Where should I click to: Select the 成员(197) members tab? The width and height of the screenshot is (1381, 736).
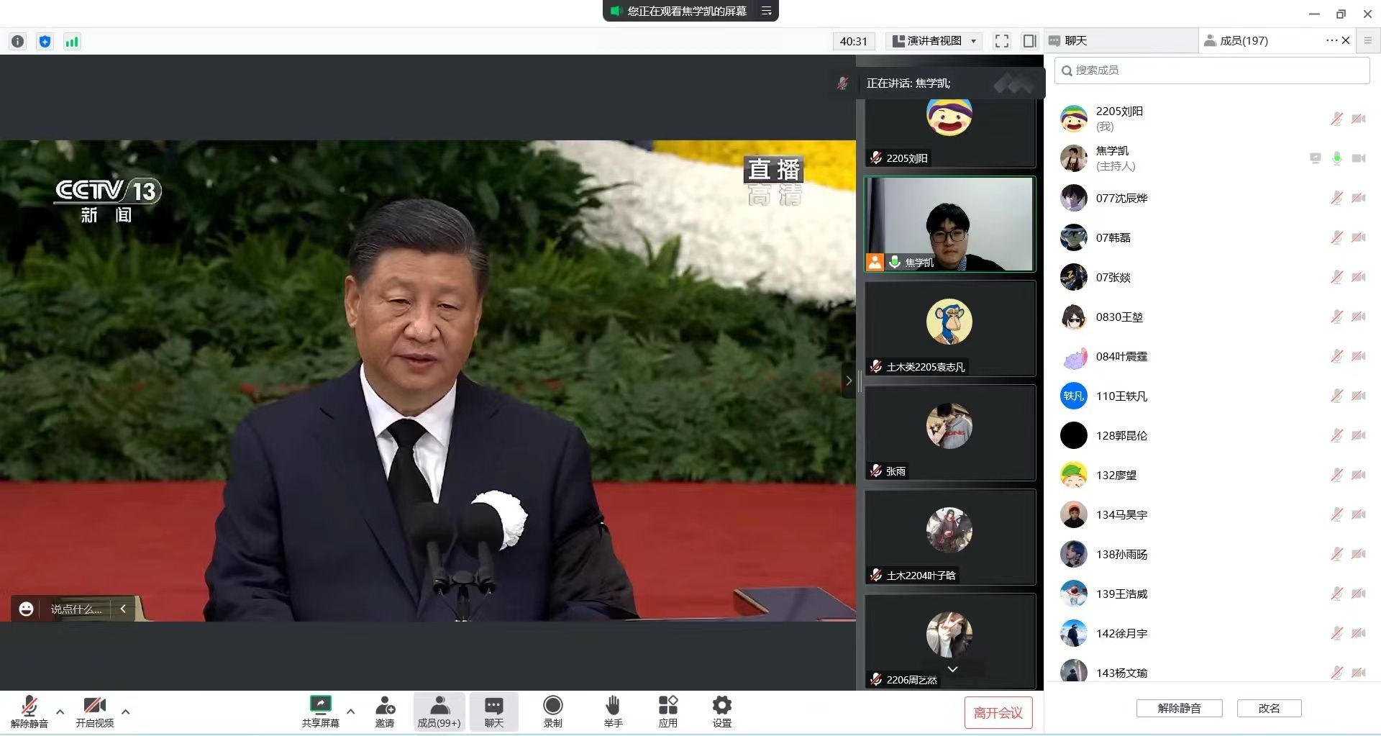point(1243,41)
